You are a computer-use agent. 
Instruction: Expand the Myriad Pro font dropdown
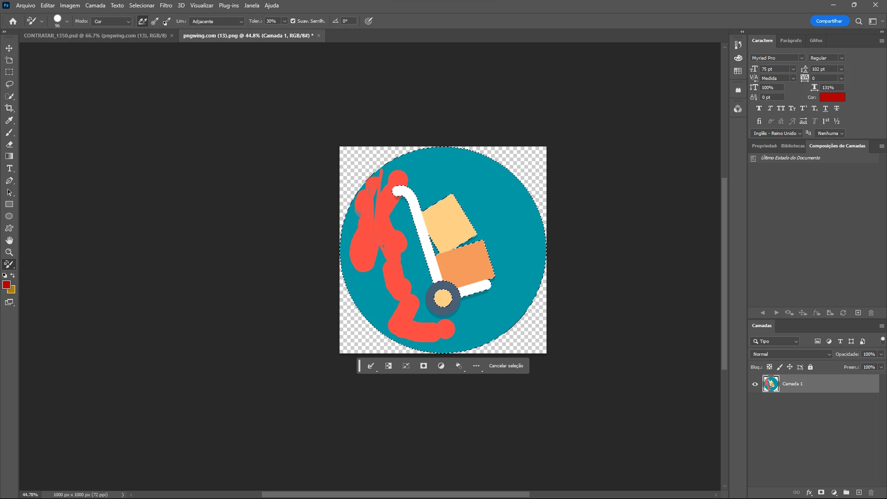coord(802,58)
